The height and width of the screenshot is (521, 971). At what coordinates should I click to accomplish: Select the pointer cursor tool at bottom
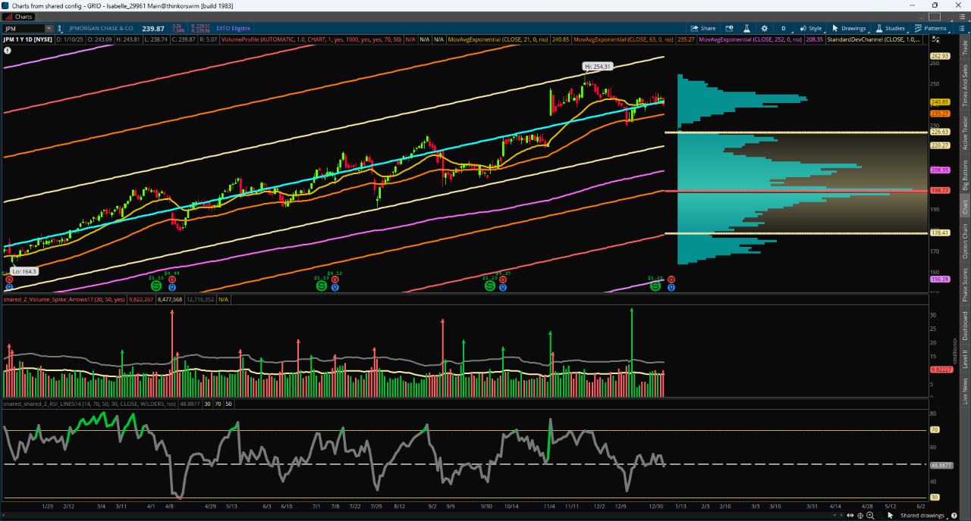889,516
